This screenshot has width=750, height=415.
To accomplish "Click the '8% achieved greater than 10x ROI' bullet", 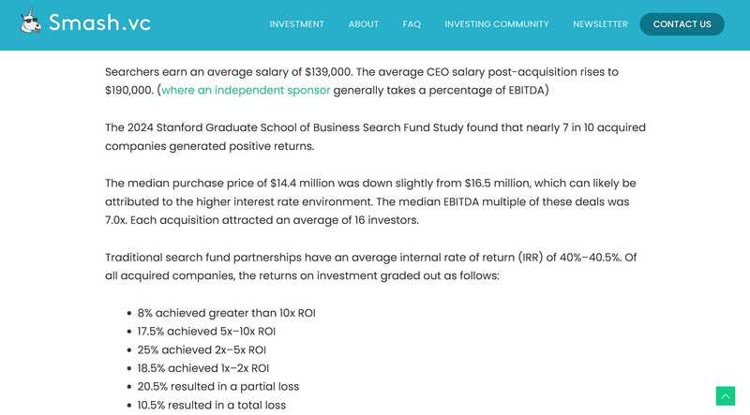I will click(226, 313).
